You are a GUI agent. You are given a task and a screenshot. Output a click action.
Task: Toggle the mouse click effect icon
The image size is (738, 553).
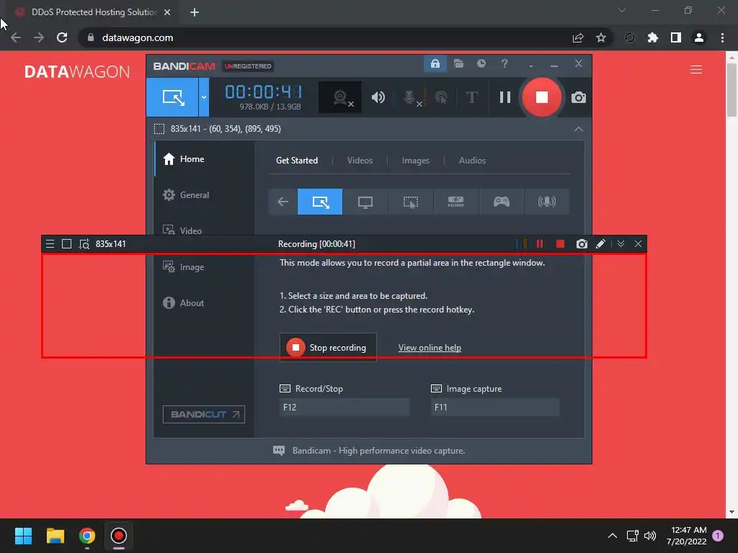(x=441, y=97)
